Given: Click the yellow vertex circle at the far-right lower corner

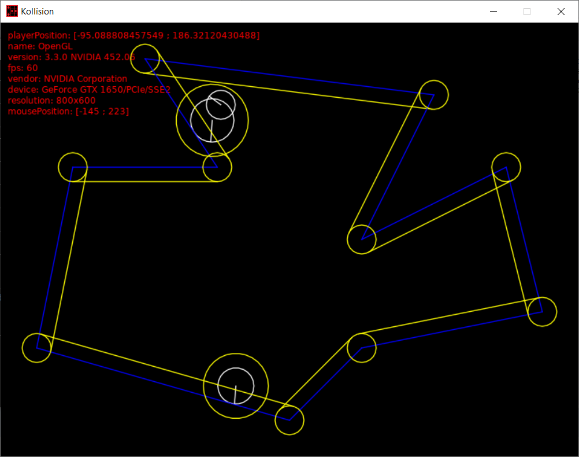Looking at the screenshot, I should tap(542, 312).
